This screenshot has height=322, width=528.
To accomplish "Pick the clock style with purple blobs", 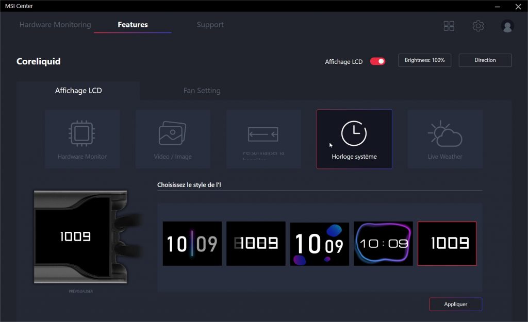I will click(320, 244).
